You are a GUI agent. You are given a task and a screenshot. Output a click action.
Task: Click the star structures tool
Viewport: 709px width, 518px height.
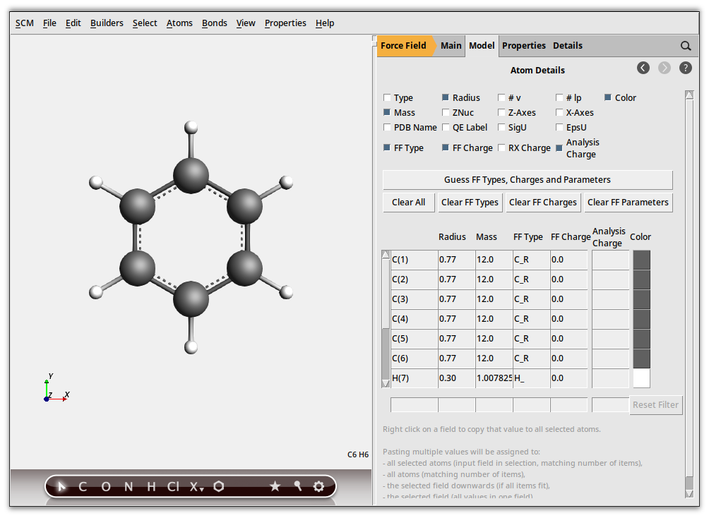point(275,486)
